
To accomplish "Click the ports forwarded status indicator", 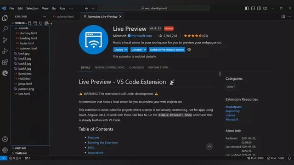I will click(x=28, y=158).
